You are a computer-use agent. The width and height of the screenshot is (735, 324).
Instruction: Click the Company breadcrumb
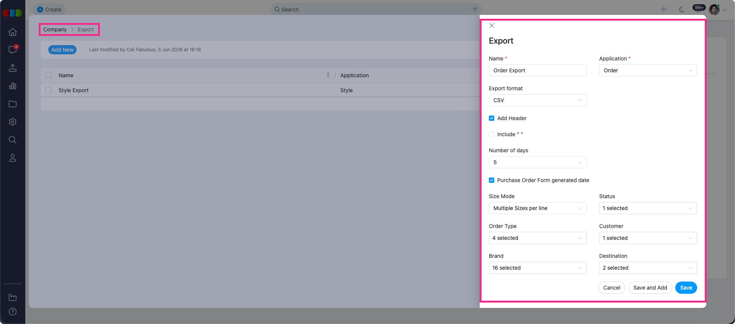pyautogui.click(x=55, y=29)
